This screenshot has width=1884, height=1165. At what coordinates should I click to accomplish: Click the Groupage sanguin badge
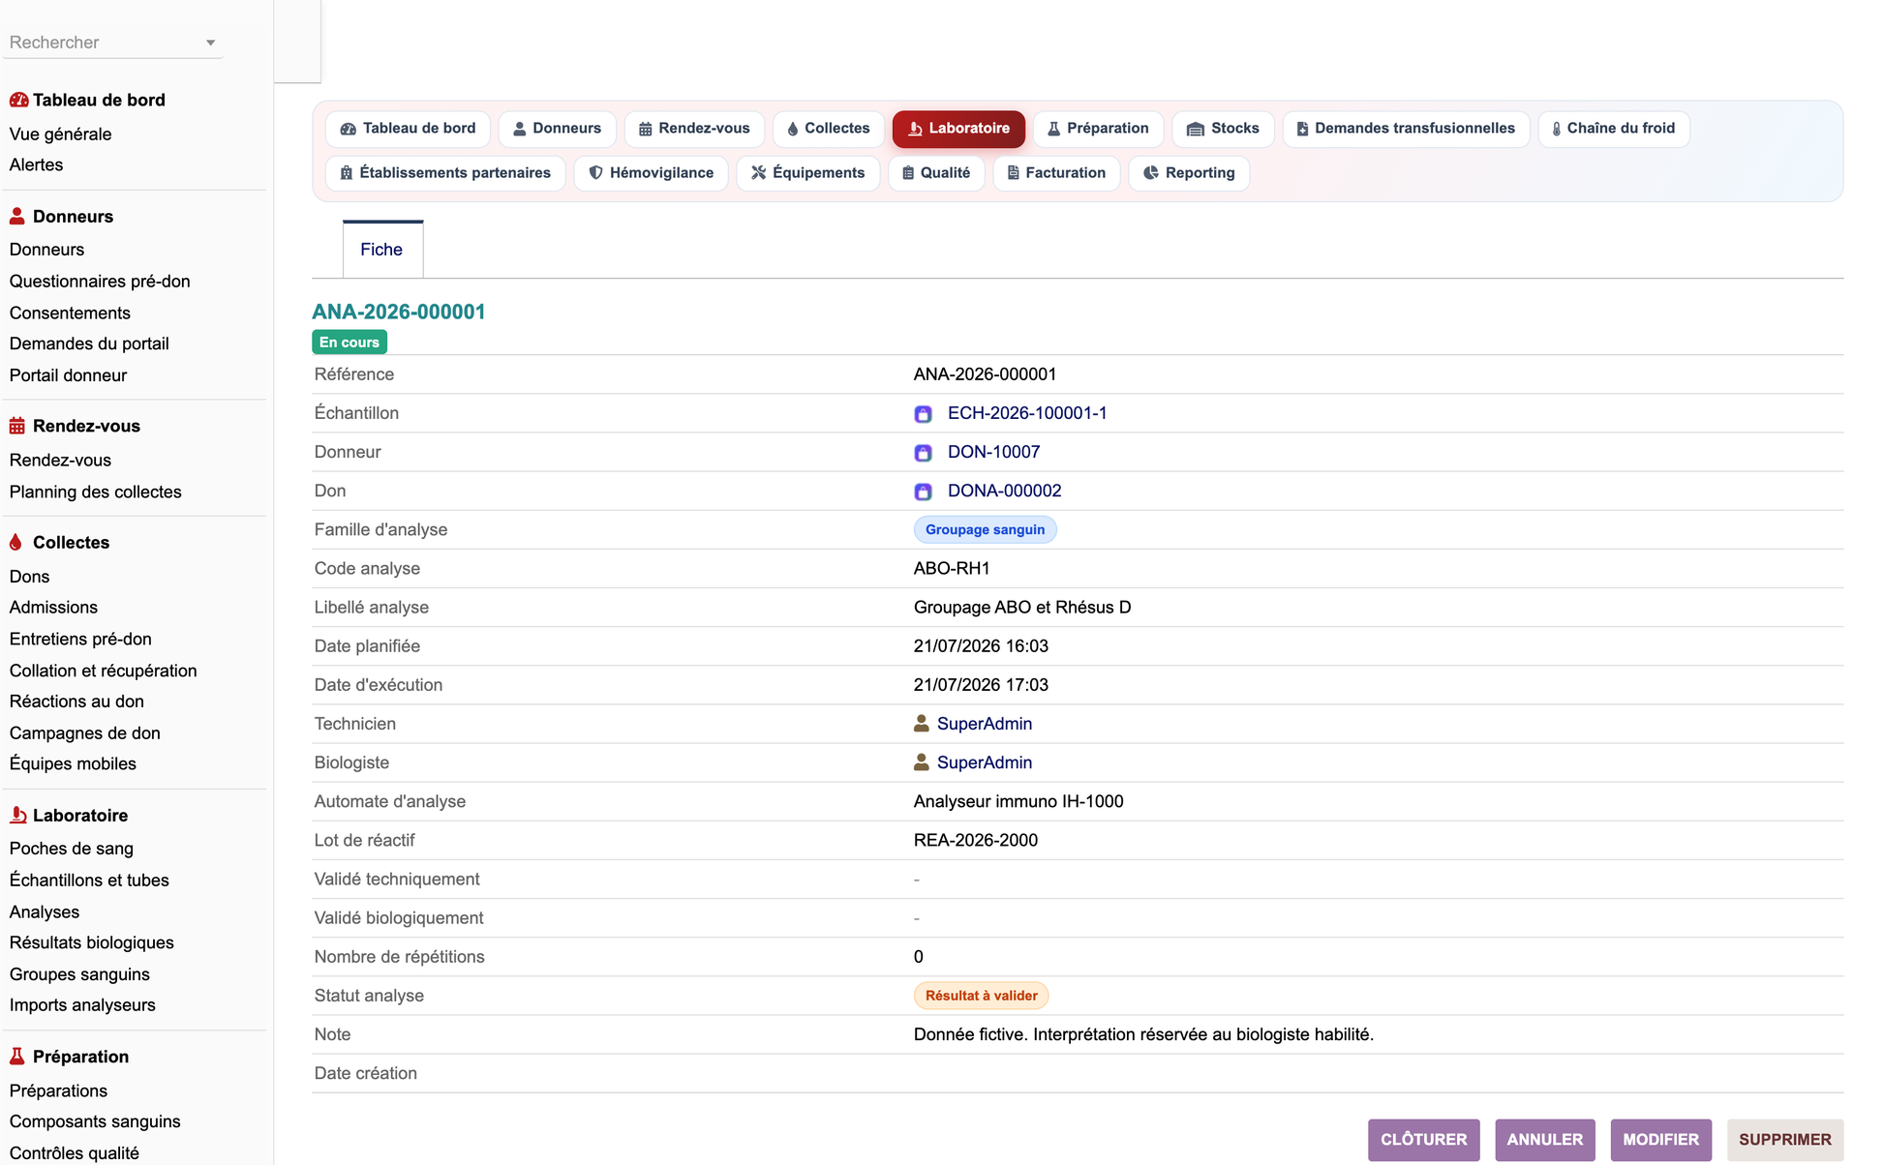pyautogui.click(x=985, y=530)
